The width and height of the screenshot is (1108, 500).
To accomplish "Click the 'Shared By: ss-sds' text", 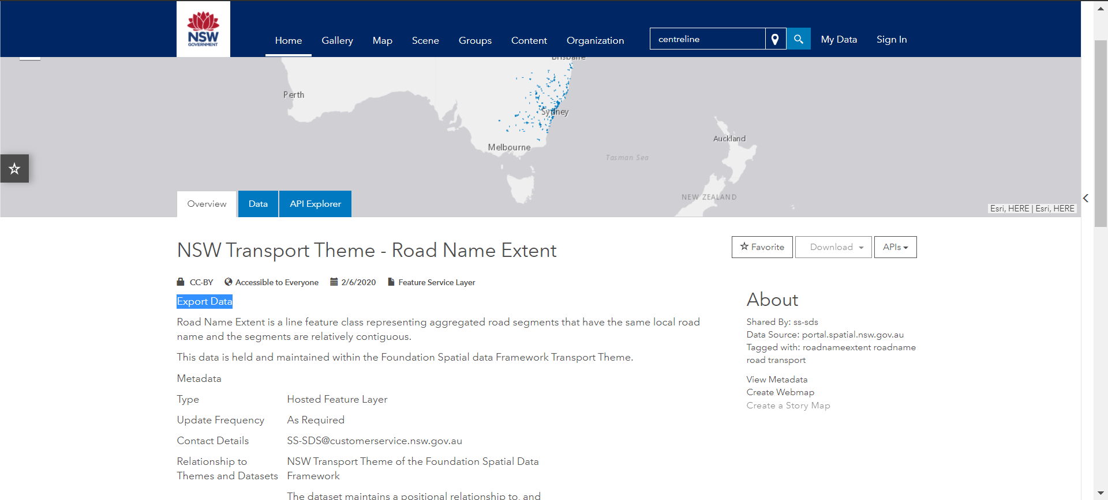I will [x=782, y=322].
